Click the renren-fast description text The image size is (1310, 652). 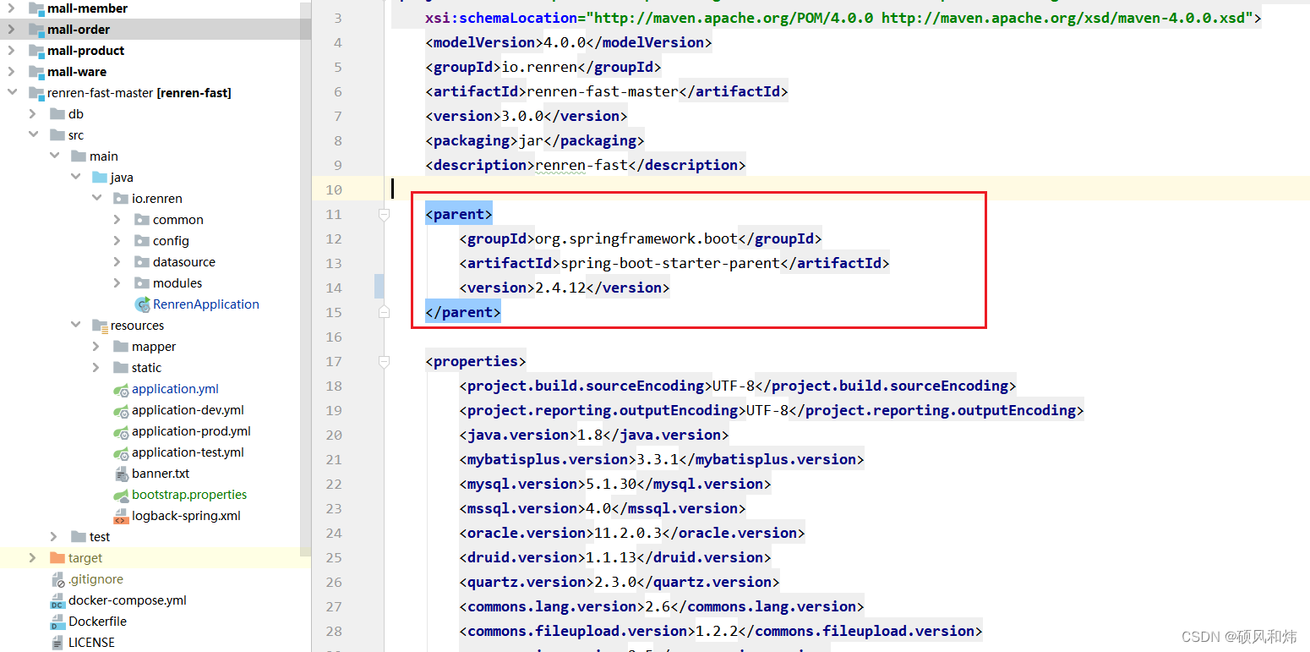click(x=581, y=165)
